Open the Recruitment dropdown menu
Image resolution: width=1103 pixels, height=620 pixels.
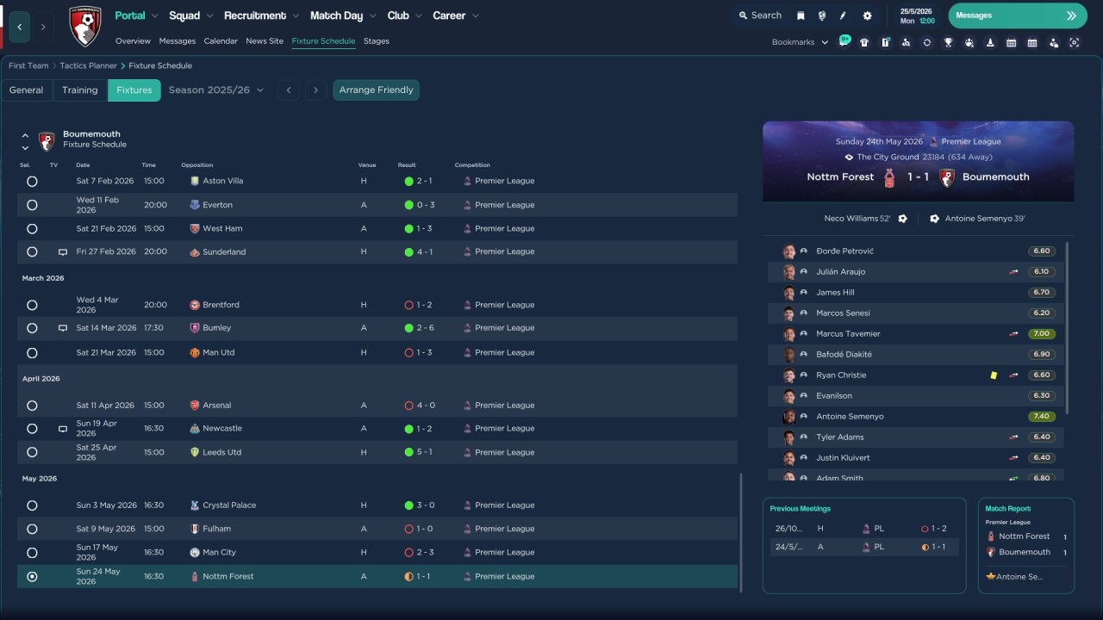(262, 15)
